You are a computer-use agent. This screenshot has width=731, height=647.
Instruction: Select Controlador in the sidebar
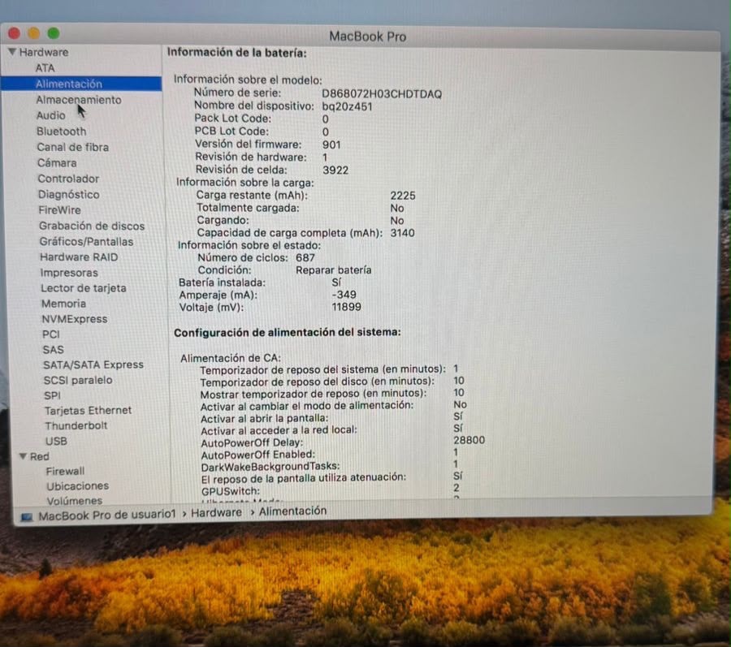(x=68, y=179)
